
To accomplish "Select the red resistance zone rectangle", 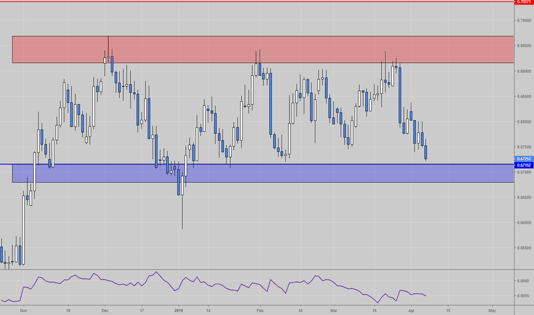I will click(263, 49).
